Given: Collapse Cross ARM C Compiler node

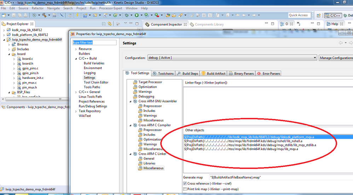Looking at the screenshot, I should point(131,125).
